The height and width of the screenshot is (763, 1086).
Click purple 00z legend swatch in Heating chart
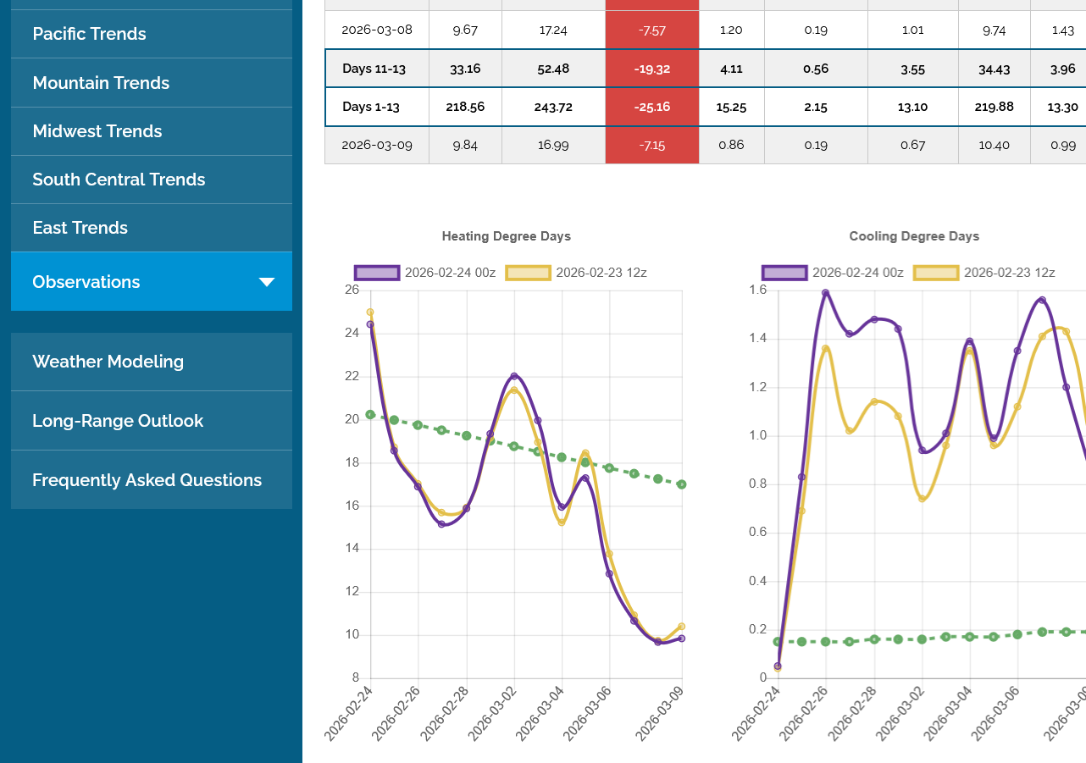point(376,273)
